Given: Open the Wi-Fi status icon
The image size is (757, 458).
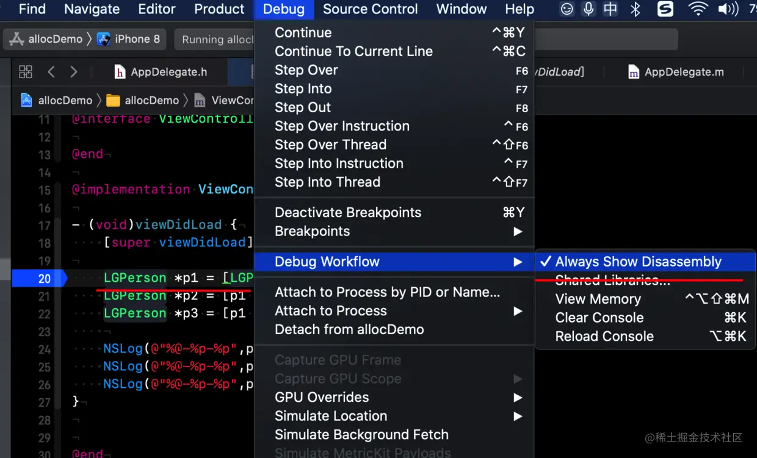Looking at the screenshot, I should click(x=698, y=9).
